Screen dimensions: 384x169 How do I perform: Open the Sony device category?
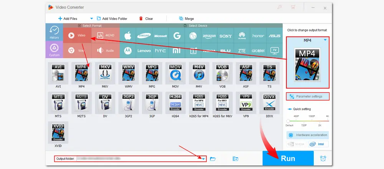[225, 36]
